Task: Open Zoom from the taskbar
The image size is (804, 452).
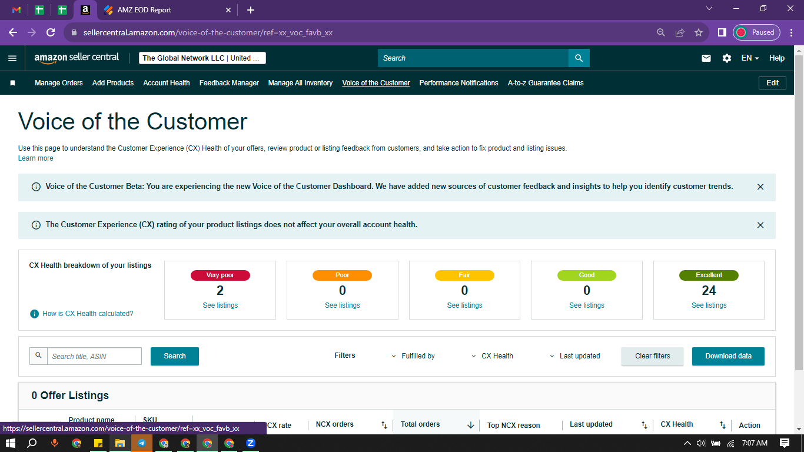Action: pyautogui.click(x=251, y=443)
